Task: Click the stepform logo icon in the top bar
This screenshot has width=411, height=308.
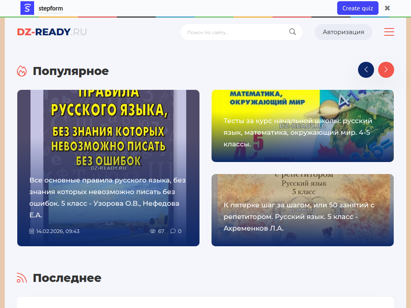Action: [x=27, y=8]
